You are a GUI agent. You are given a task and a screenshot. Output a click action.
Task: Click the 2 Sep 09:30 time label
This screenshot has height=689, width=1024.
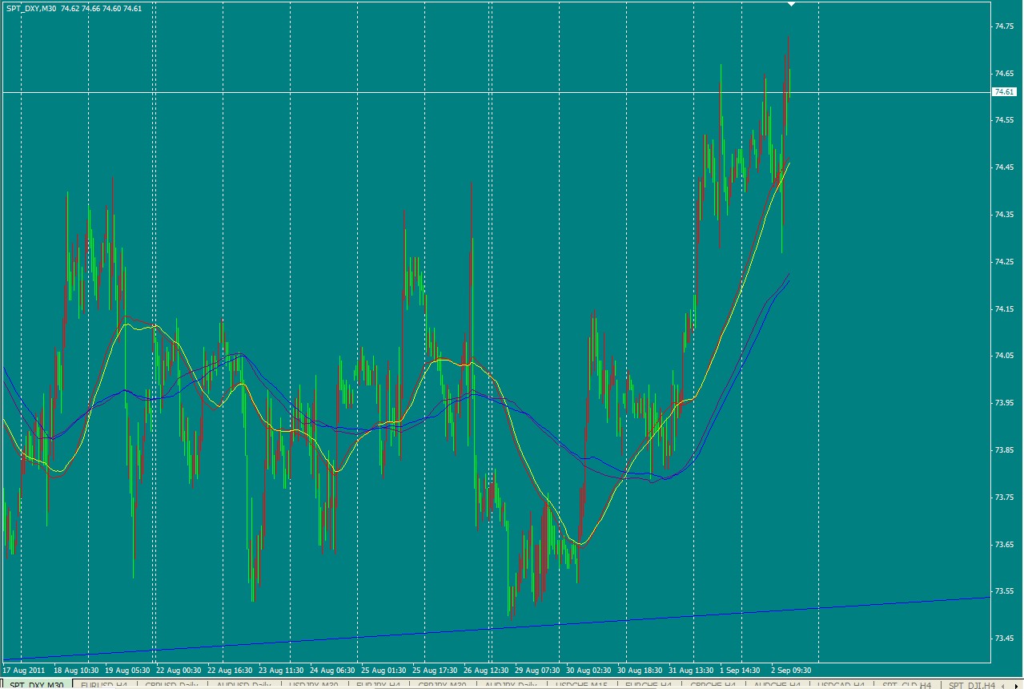[x=793, y=669]
